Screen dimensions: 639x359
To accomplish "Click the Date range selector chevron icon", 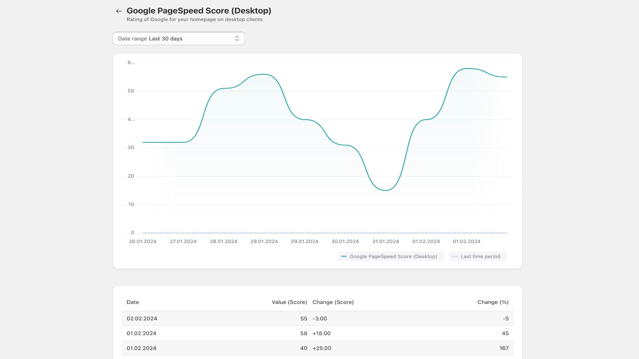I will pos(237,38).
